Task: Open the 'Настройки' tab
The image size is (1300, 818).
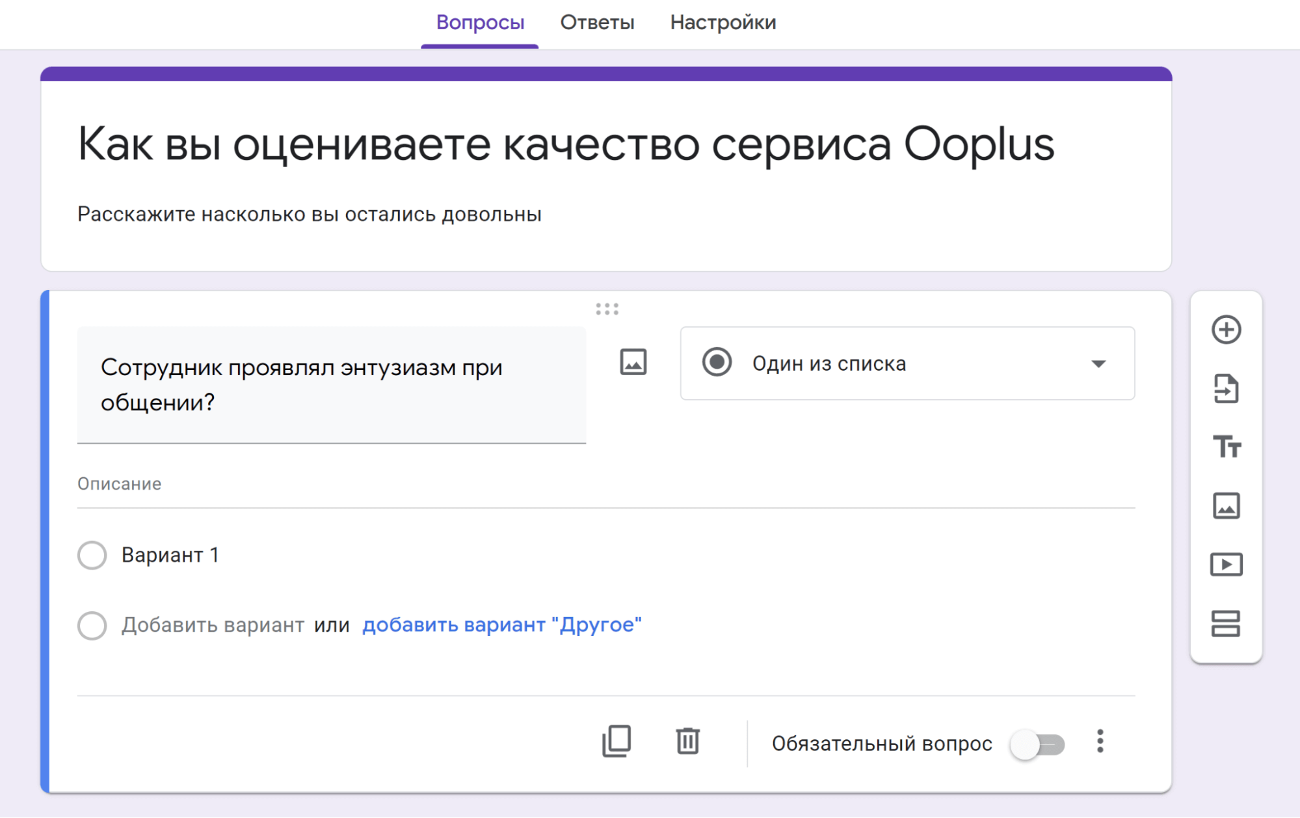Action: [723, 22]
